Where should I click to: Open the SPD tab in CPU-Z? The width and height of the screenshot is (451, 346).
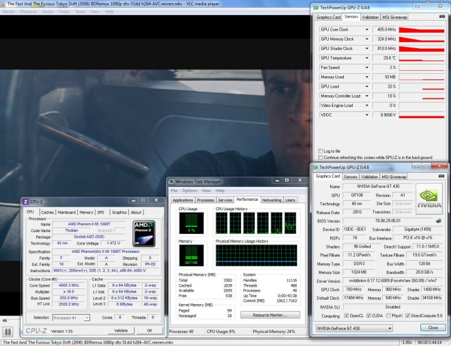point(101,212)
